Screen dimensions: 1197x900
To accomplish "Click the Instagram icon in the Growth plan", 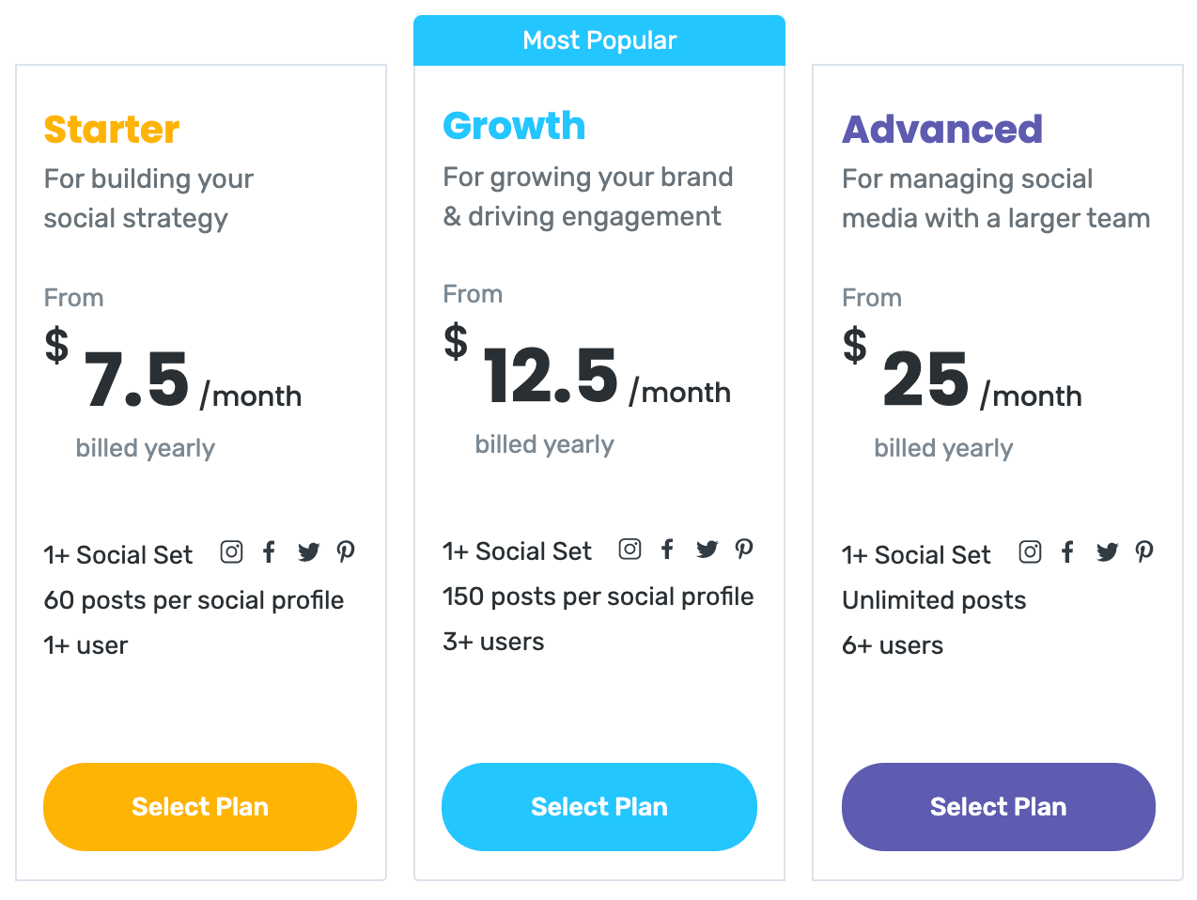I will pos(630,549).
